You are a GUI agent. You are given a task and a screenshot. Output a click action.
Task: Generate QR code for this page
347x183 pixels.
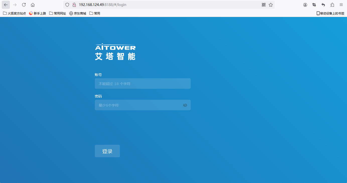click(264, 5)
